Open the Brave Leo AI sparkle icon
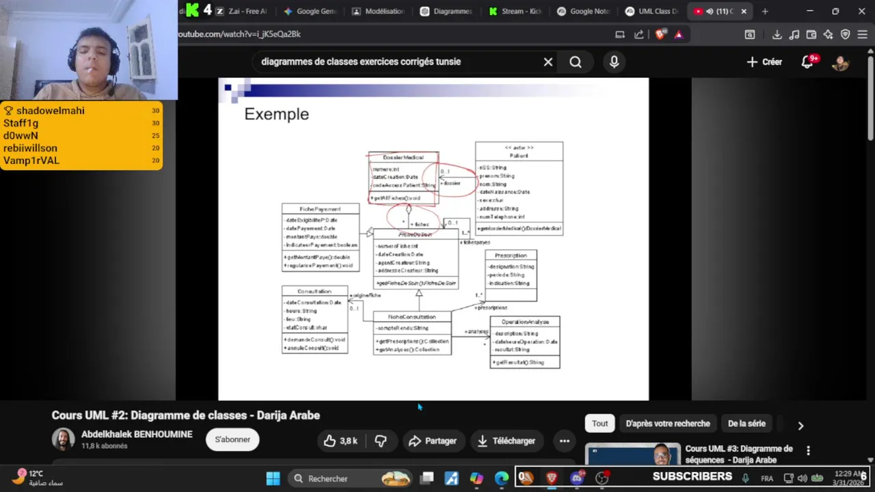 828,34
